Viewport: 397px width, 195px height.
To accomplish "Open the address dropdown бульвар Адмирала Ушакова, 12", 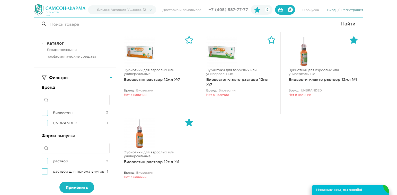I will pos(122,10).
